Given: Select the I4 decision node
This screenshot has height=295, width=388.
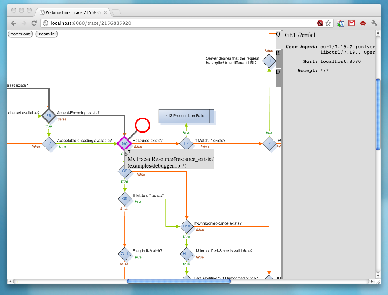Looking at the screenshot, I should (x=269, y=61).
